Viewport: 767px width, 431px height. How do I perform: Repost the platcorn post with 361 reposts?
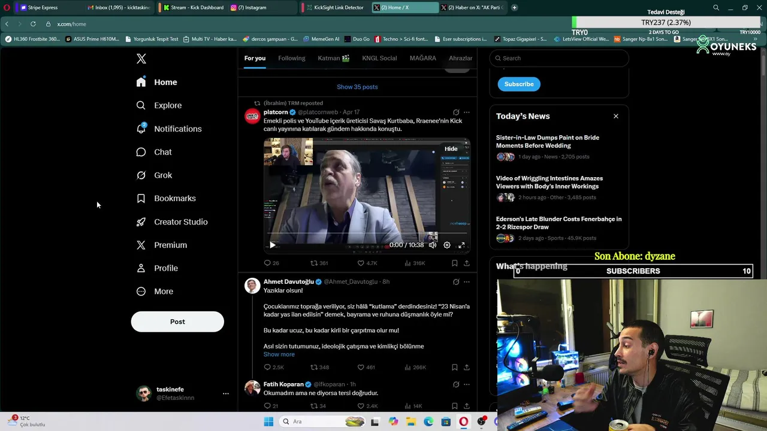click(314, 263)
